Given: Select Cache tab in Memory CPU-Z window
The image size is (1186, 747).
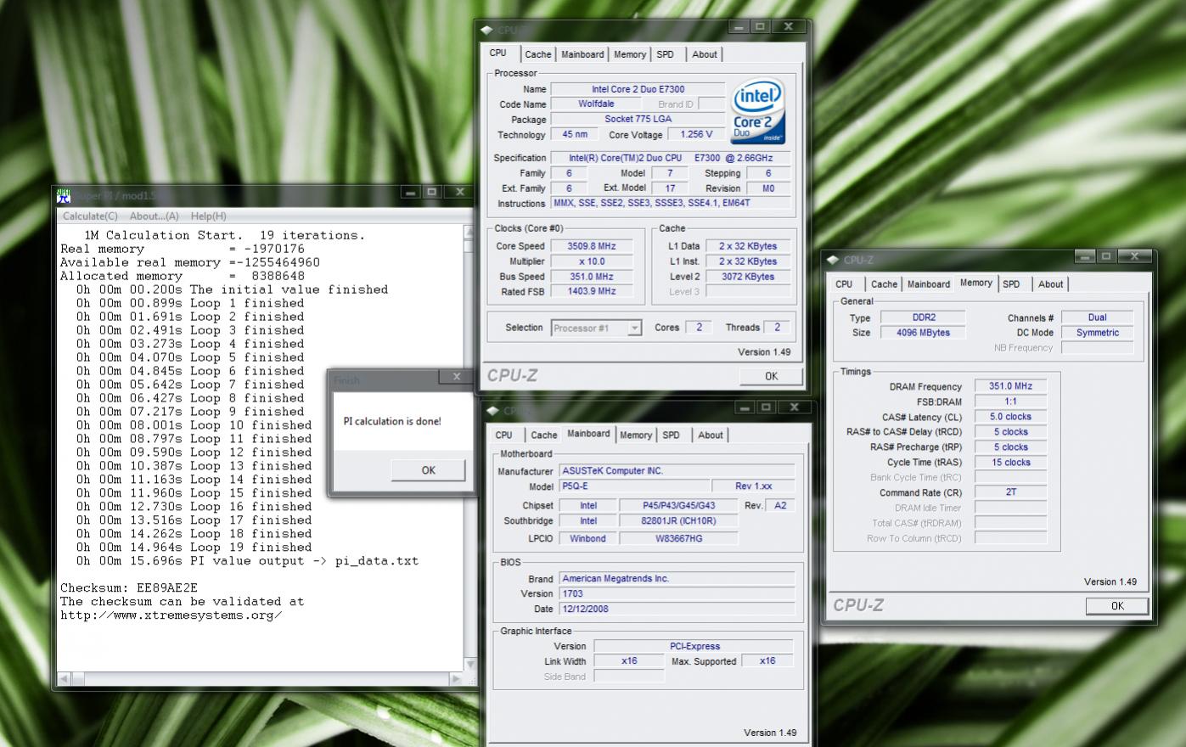Looking at the screenshot, I should (884, 284).
